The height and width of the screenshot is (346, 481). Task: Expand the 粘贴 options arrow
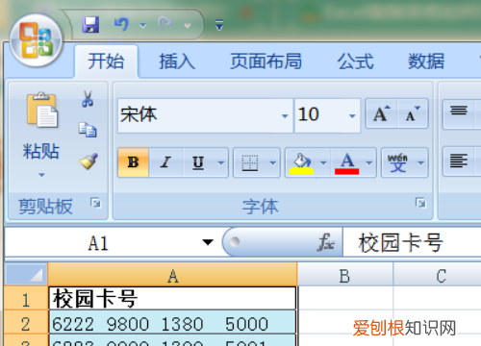tap(41, 175)
